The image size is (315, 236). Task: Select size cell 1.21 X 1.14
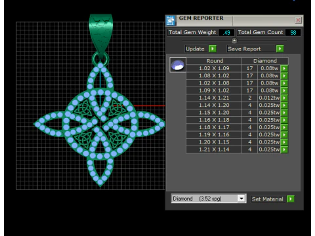[214, 149]
